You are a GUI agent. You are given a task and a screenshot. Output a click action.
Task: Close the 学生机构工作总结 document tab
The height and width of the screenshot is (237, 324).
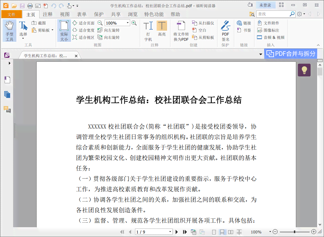pyautogui.click(x=76, y=56)
